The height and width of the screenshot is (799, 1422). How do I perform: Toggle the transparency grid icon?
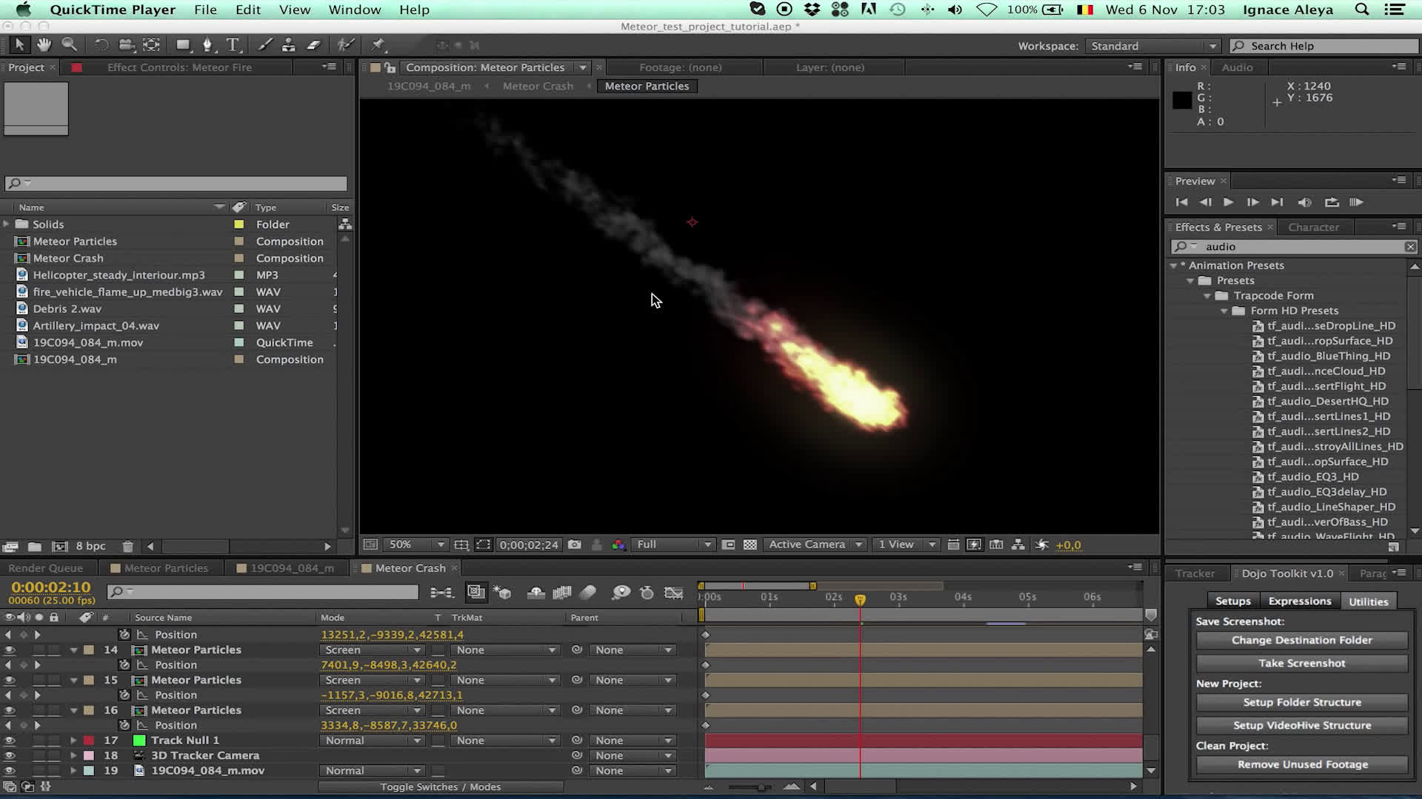click(x=750, y=545)
